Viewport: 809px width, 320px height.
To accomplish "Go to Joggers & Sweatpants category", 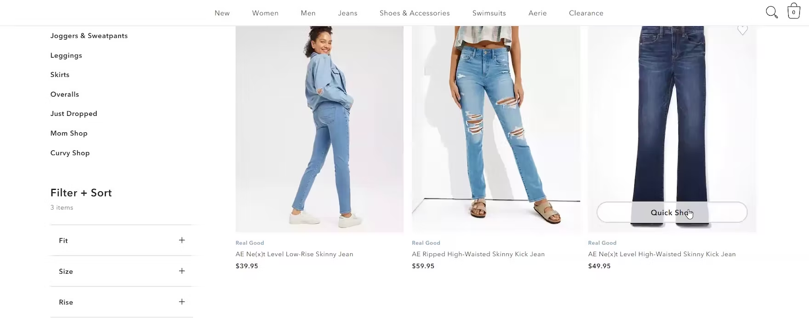I will (x=89, y=36).
